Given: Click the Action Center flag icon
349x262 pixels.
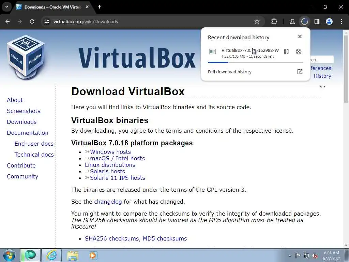Looking at the screenshot, I should tap(298, 256).
